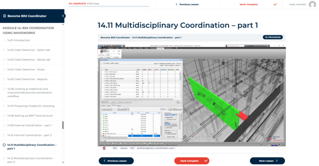This screenshot has width=319, height=166.
Task: Click the checkmark icon in top Mark Complete
Action: click(x=275, y=4)
